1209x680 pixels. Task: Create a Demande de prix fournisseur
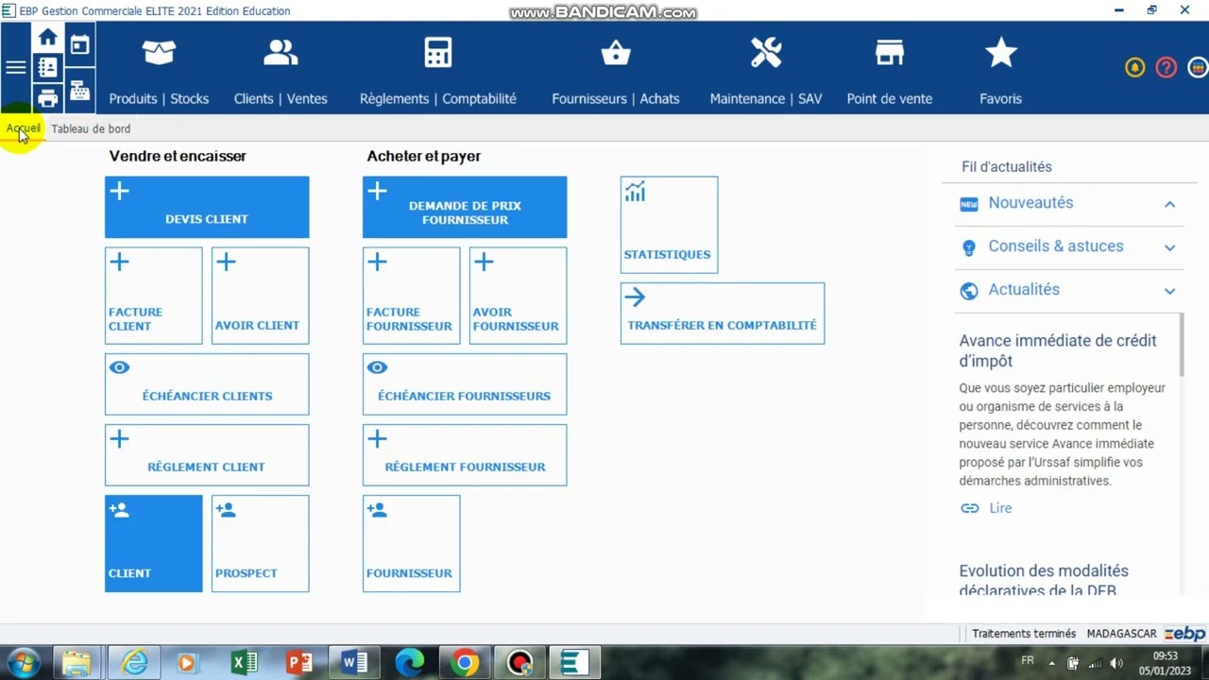465,207
